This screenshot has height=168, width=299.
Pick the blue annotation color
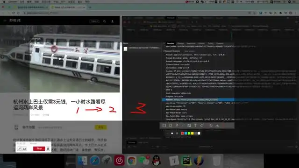(x=186, y=133)
